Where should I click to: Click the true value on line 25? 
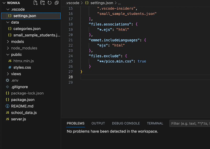coord(142,61)
